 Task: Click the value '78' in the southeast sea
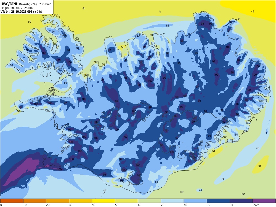click(258, 148)
